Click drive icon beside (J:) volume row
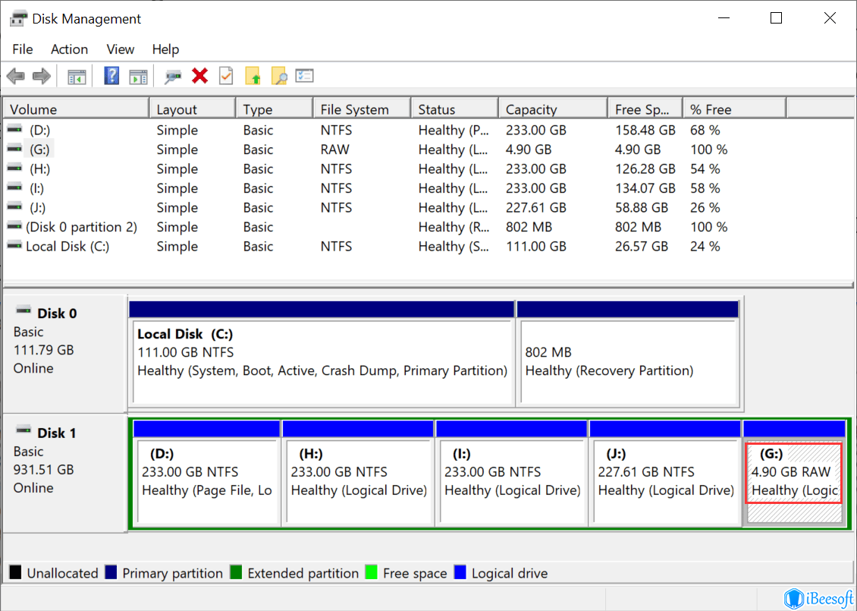 [x=14, y=207]
